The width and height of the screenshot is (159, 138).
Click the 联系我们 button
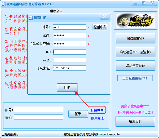[x=135, y=121]
